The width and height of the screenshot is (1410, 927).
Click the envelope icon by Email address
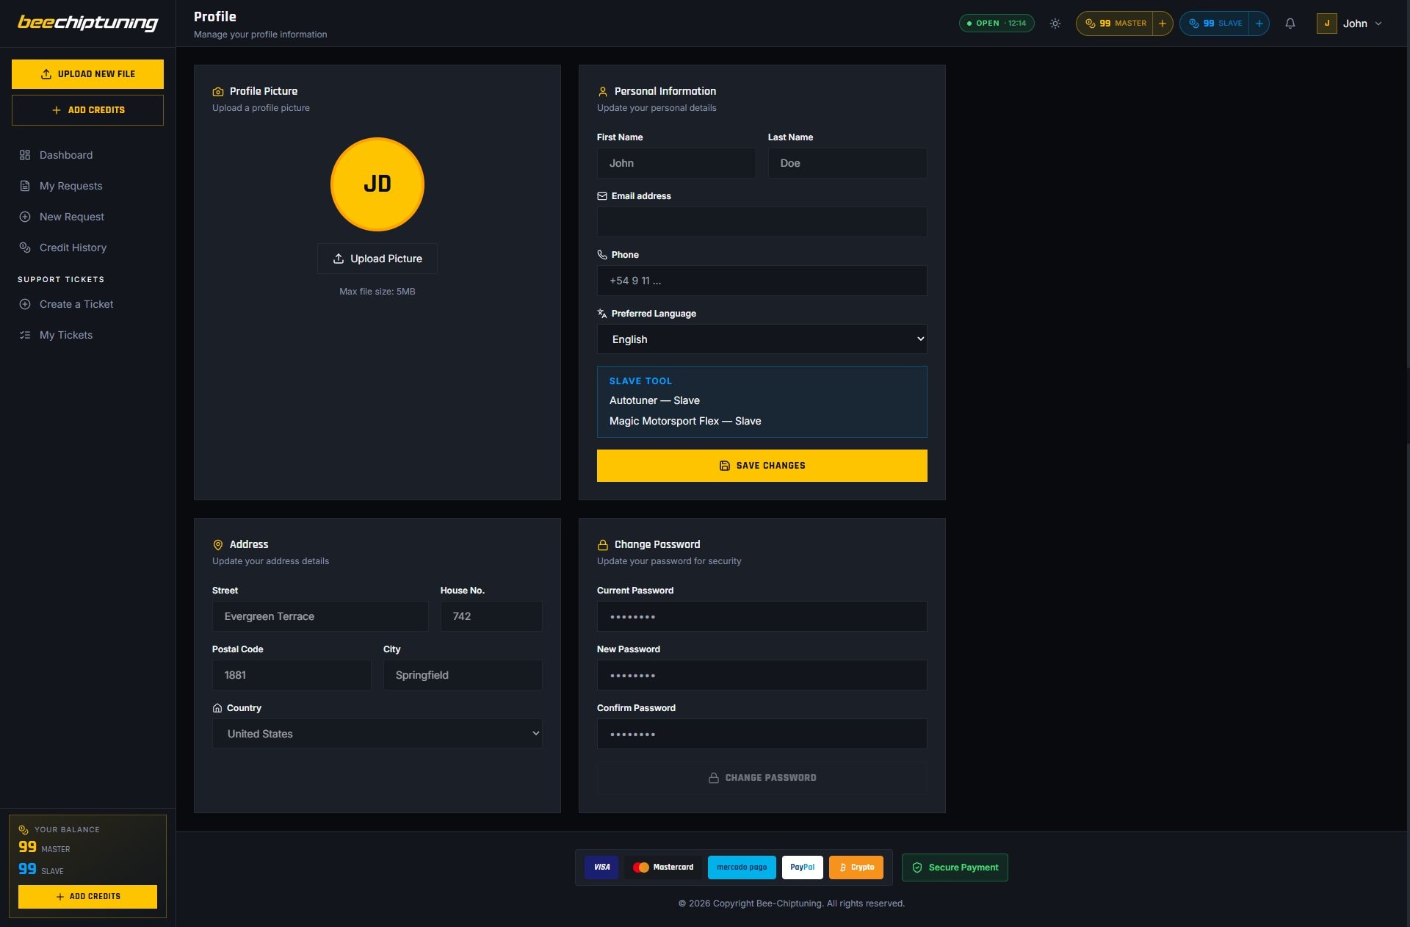(x=602, y=196)
